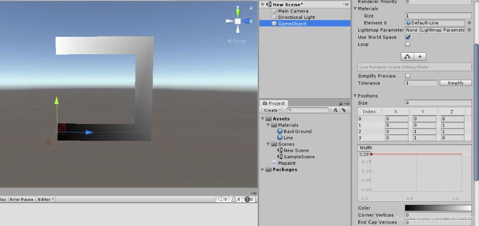Image resolution: width=479 pixels, height=226 pixels.
Task: Click the blue Z move handle arrow in scene
Action: tap(89, 132)
